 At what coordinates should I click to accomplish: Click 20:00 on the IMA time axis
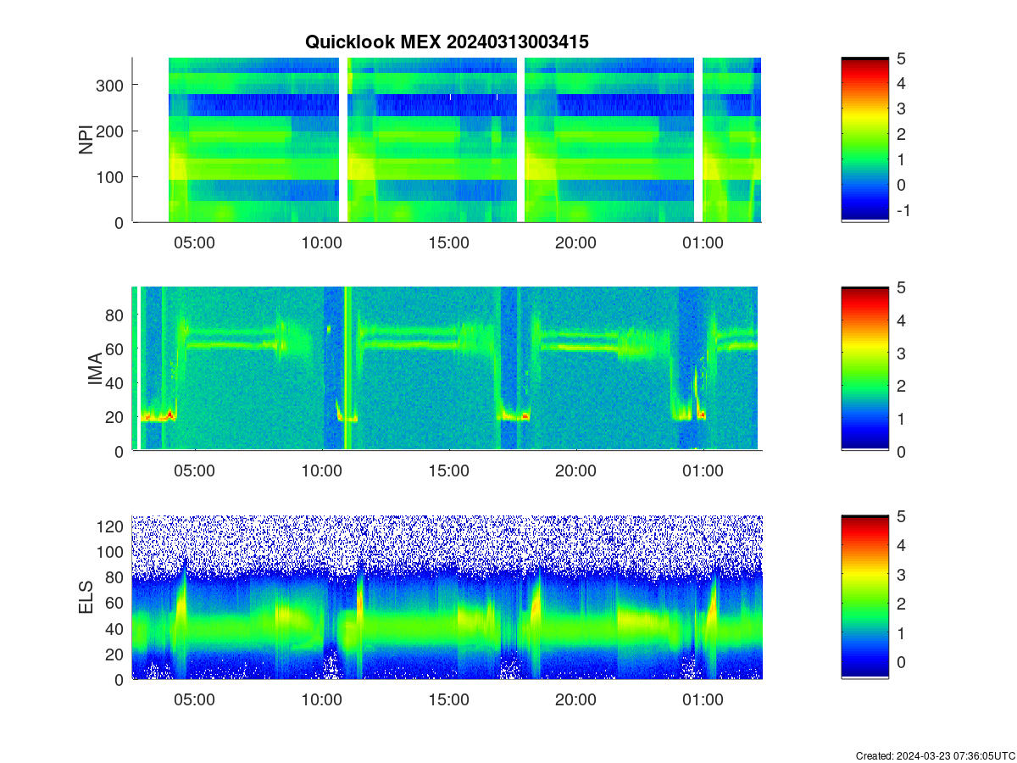(x=575, y=471)
